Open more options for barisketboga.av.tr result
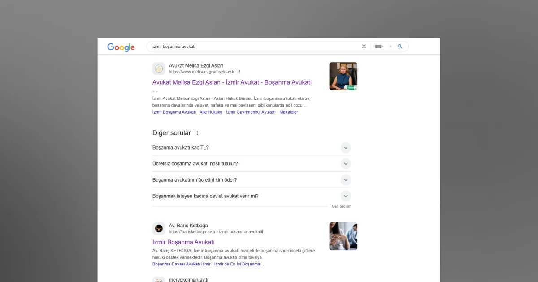538x282 pixels. (263, 232)
